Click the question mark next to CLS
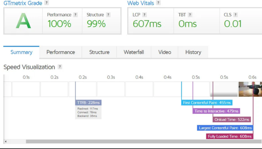The height and width of the screenshot is (149, 262). click(235, 15)
